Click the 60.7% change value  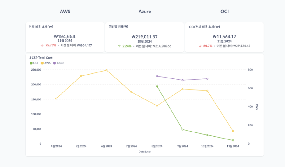coord(208,46)
